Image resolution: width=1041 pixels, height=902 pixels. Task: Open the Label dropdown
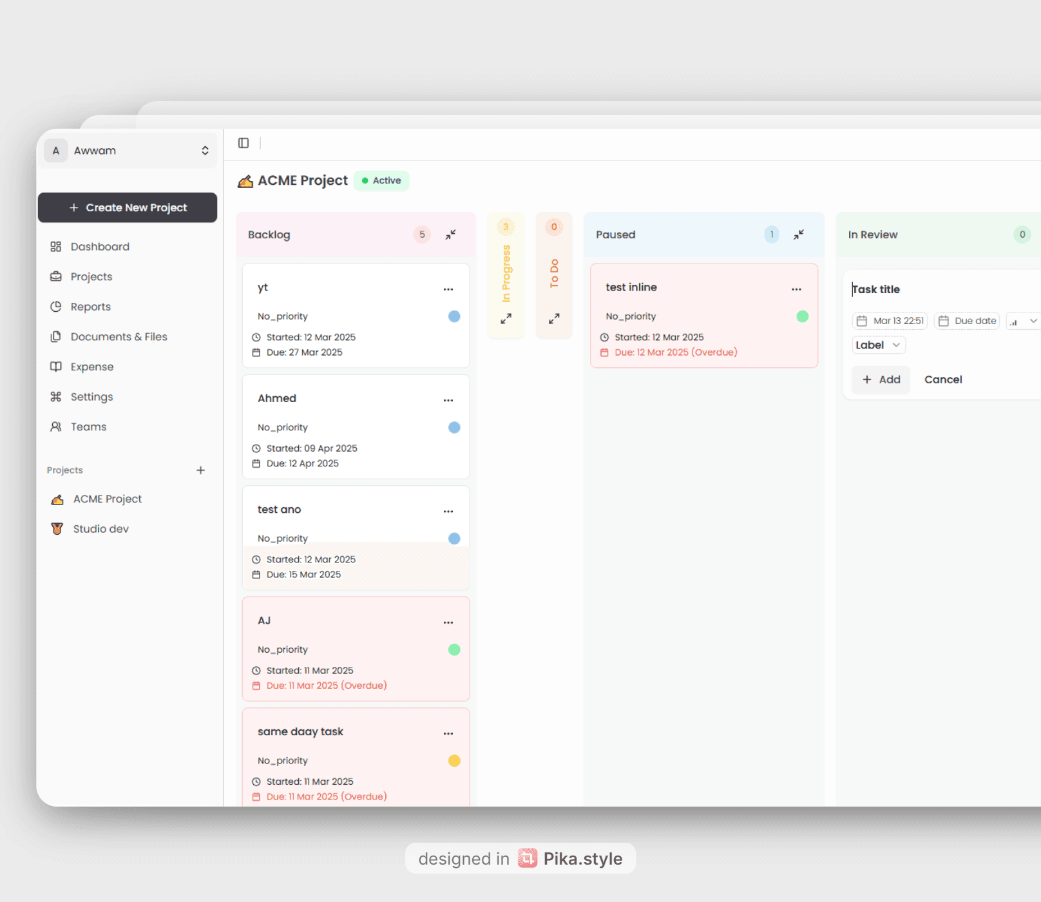coord(879,345)
